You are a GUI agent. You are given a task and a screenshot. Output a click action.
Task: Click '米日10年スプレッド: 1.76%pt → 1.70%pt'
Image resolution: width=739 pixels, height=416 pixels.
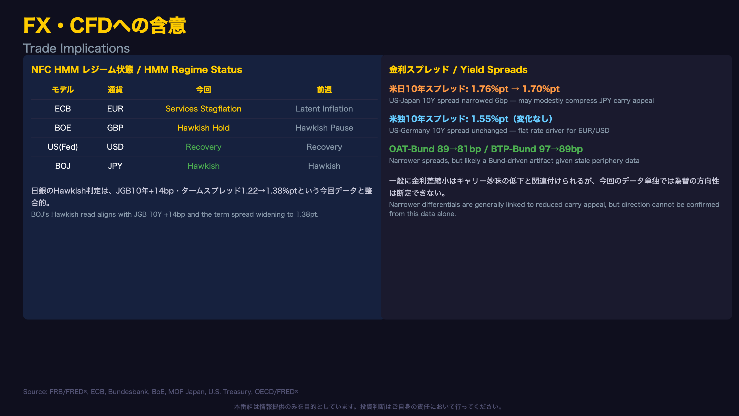474,89
